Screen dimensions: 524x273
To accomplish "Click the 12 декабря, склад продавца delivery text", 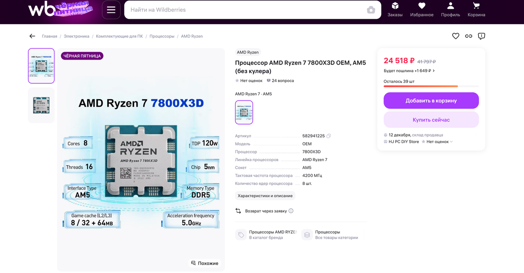I will tap(416, 135).
